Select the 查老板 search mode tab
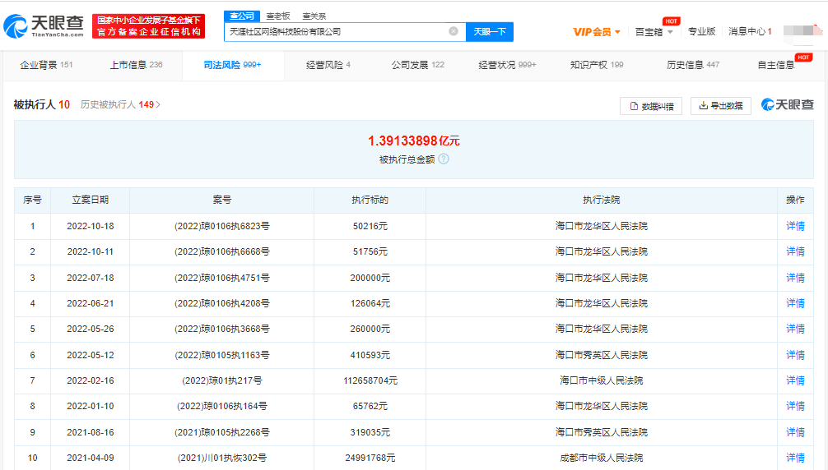 (x=277, y=16)
